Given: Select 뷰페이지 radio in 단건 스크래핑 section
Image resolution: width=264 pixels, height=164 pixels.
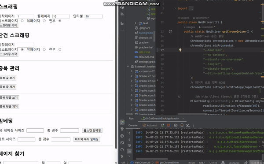Looking at the screenshot, I should click(44, 49).
